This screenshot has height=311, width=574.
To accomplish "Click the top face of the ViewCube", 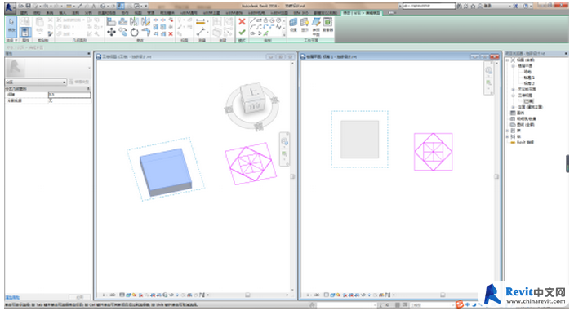I will click(x=252, y=92).
